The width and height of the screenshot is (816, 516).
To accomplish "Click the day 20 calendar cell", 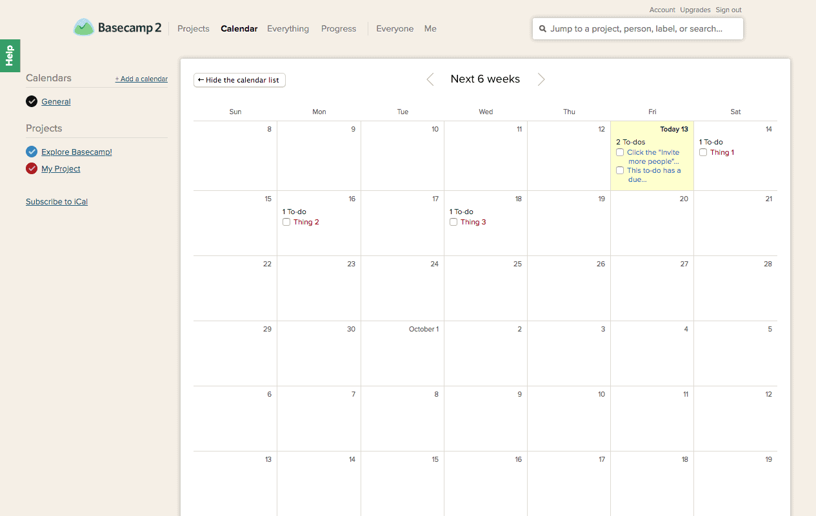I will pyautogui.click(x=652, y=223).
